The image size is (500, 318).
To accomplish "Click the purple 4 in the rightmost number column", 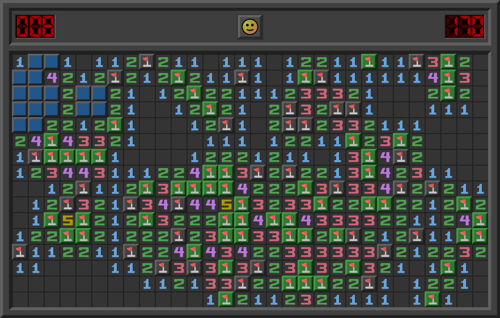I will (x=464, y=220).
